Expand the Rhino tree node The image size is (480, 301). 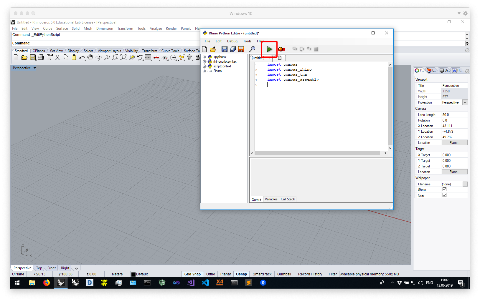coord(204,71)
